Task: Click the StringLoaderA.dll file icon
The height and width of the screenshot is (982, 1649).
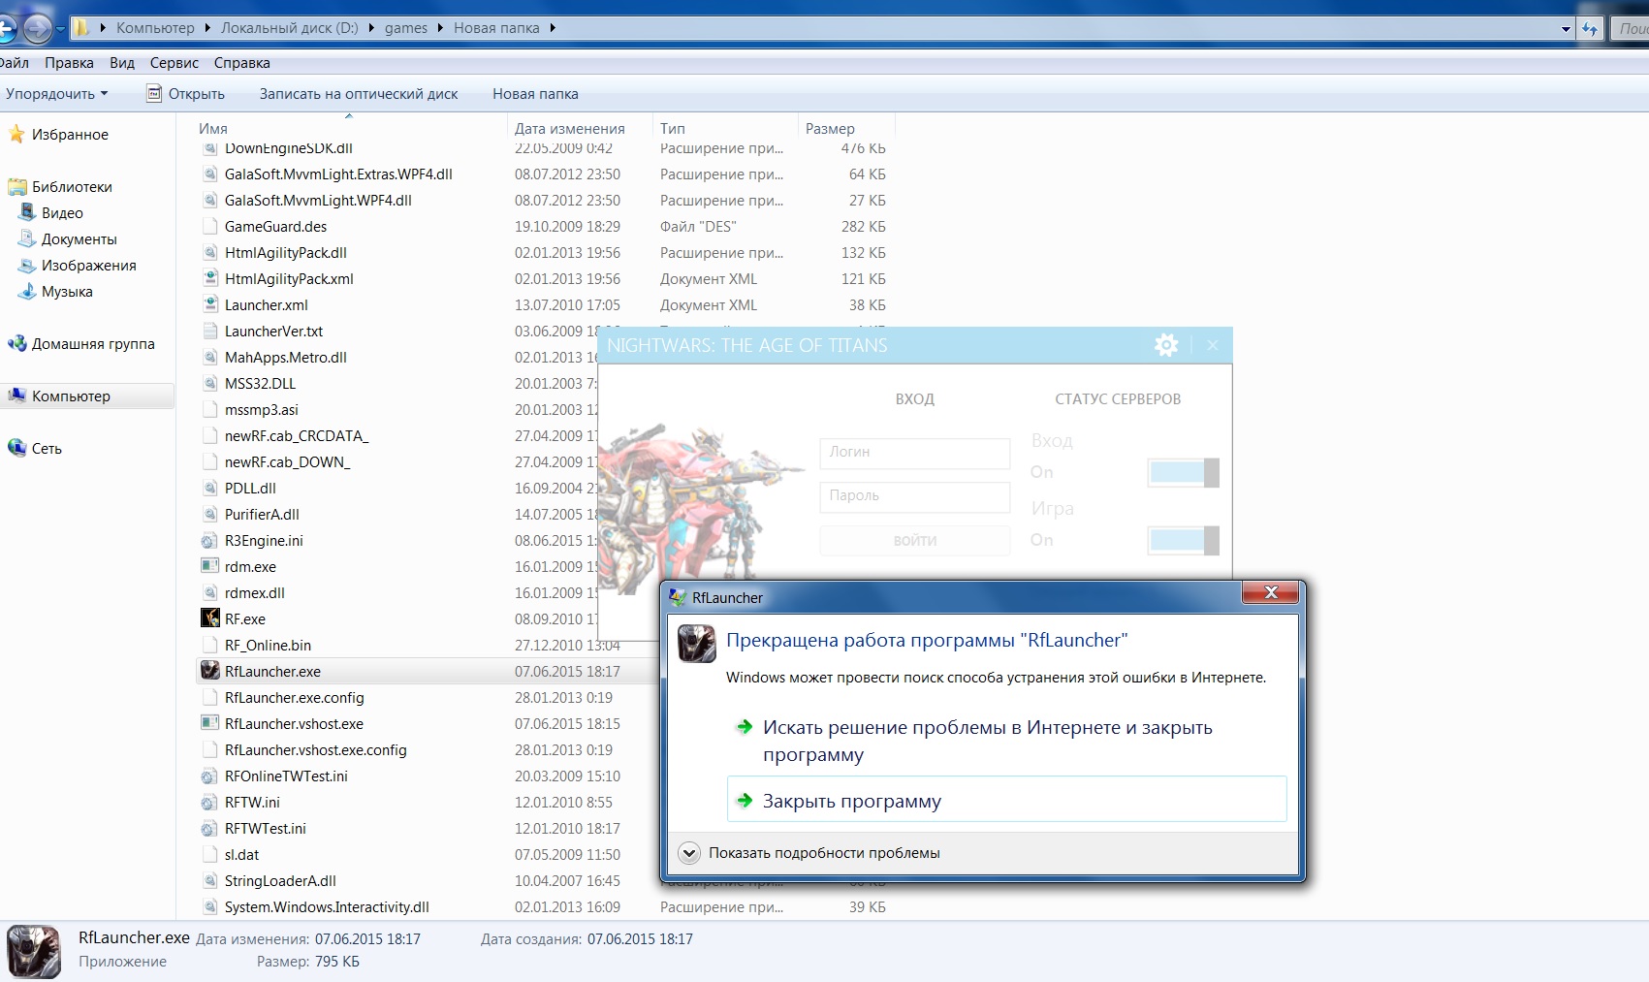Action: pos(209,880)
